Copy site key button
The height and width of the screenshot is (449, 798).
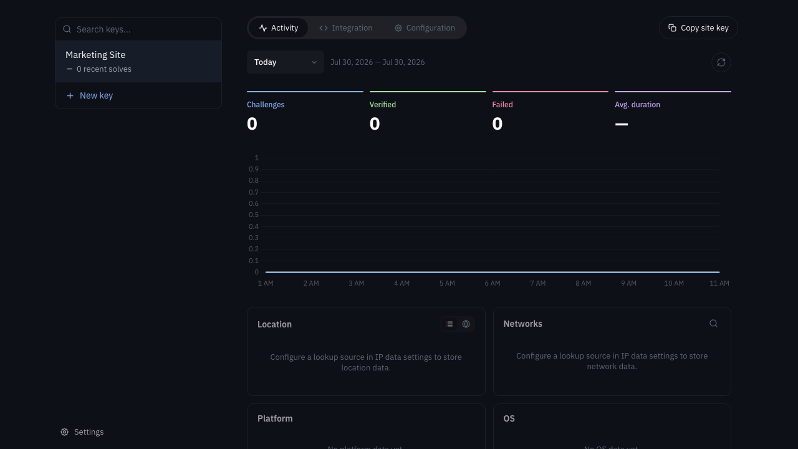click(x=698, y=28)
